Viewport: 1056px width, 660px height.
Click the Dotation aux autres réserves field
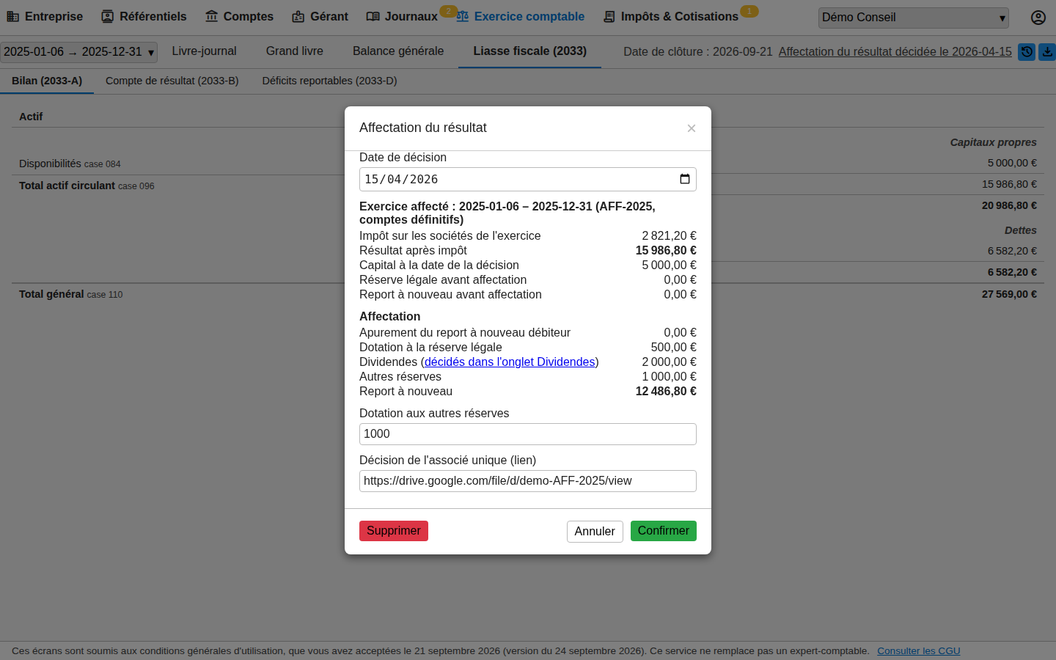coord(528,434)
